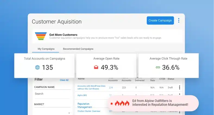Click the fire icons in the notification
Screen dimensions: 214x115
coord(122,103)
